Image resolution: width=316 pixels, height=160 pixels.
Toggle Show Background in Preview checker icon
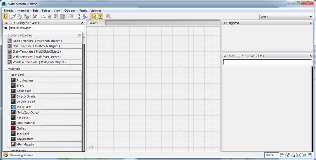click(x=62, y=17)
